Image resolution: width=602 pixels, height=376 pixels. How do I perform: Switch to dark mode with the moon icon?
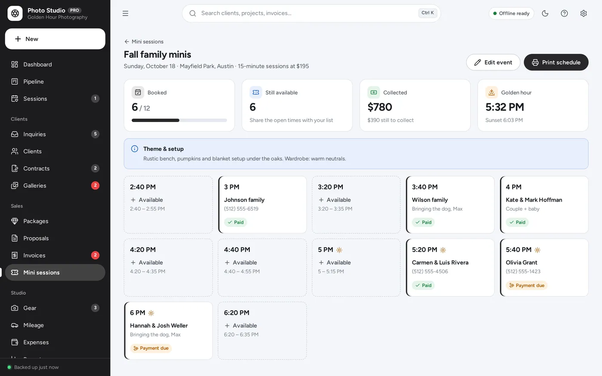(545, 13)
